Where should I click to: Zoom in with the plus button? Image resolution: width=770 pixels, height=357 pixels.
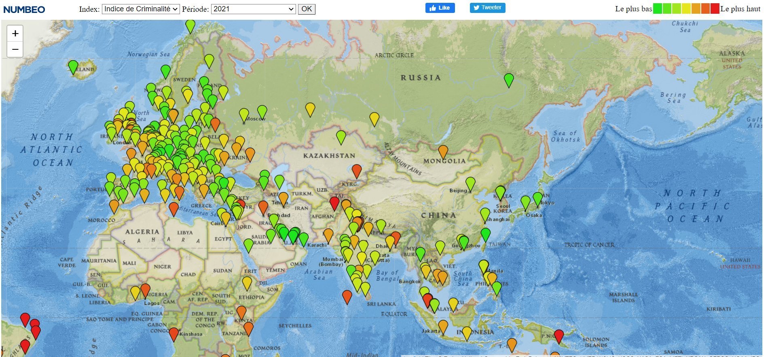pos(15,33)
